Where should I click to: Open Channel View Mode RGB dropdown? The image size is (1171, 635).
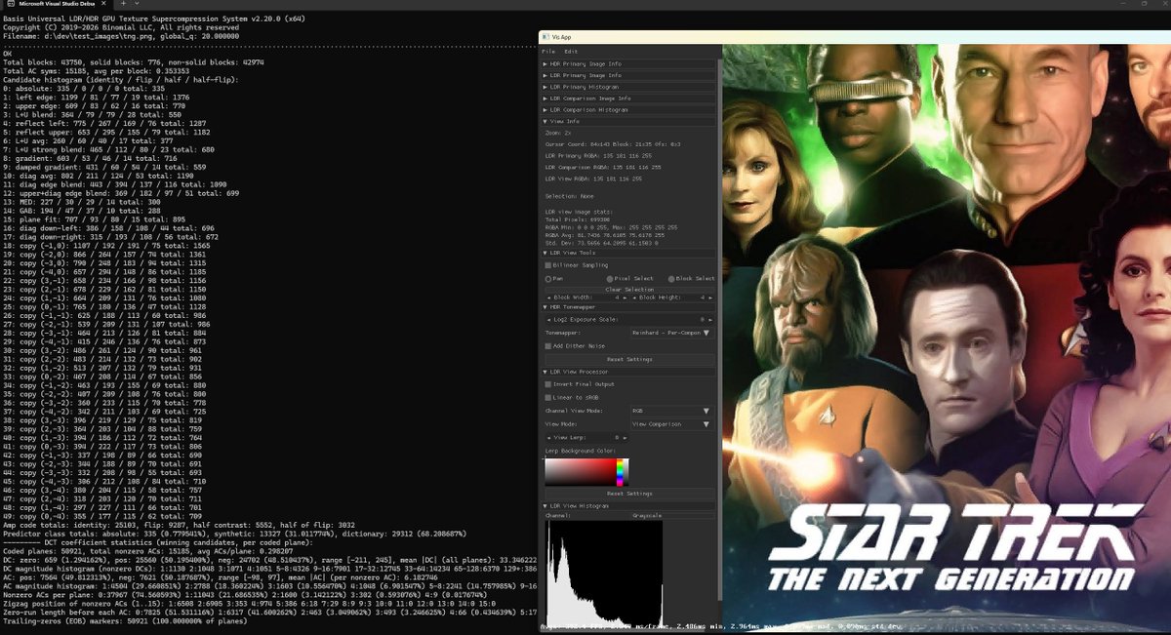pyautogui.click(x=672, y=411)
